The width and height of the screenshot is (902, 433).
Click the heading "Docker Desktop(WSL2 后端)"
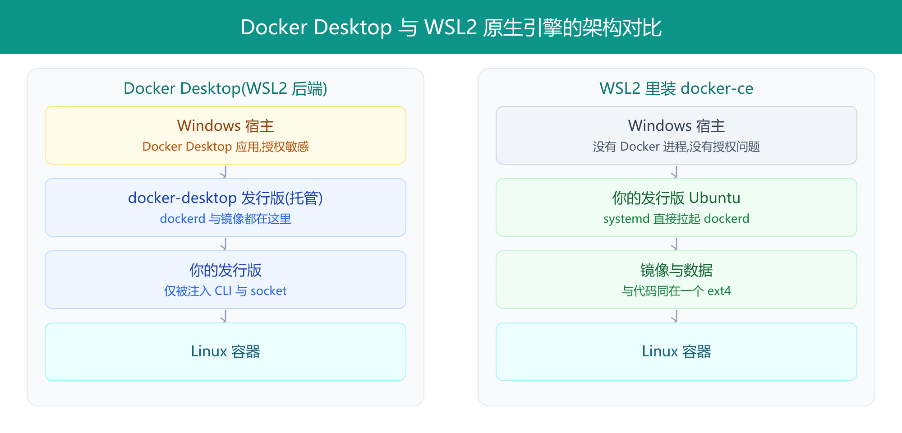click(225, 88)
